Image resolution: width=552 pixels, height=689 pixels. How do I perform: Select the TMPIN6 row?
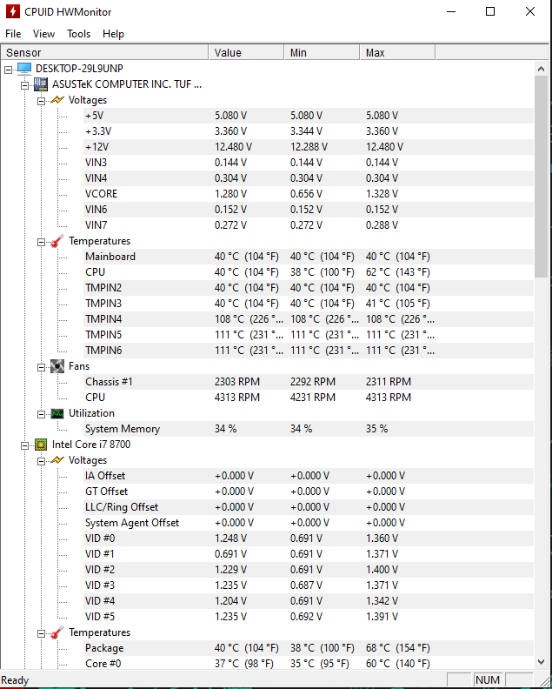point(309,351)
